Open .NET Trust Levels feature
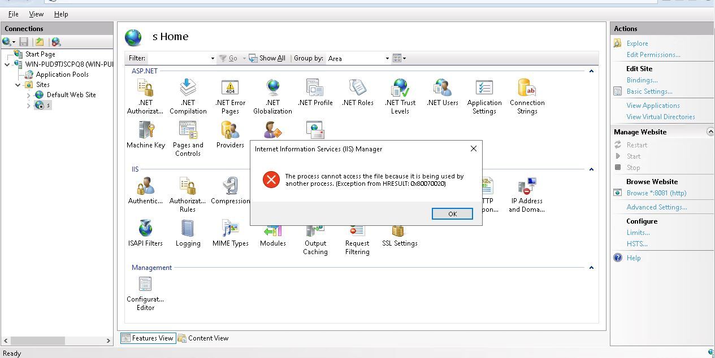The image size is (715, 358). coord(400,97)
